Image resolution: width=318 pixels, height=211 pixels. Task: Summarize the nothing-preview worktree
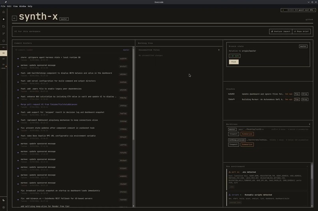247,144
